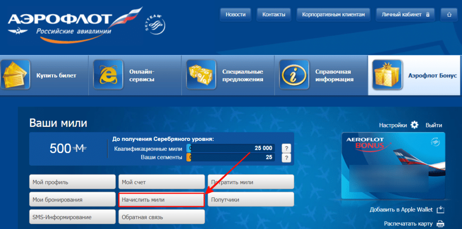Open settings via the gear icon

(x=414, y=125)
